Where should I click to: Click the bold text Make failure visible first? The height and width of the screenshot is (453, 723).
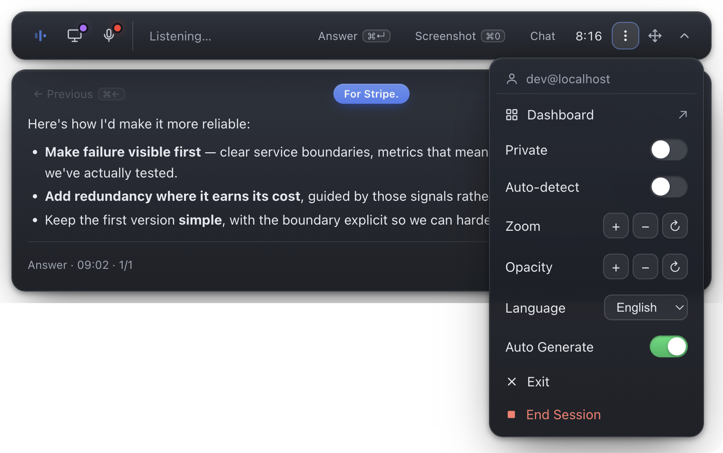[123, 152]
